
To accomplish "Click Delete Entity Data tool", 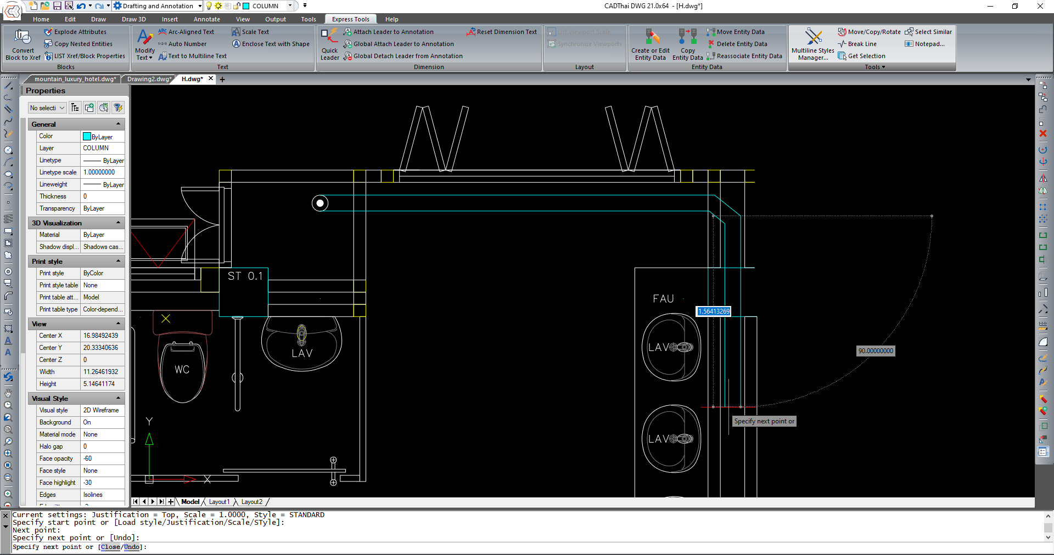I will 737,44.
